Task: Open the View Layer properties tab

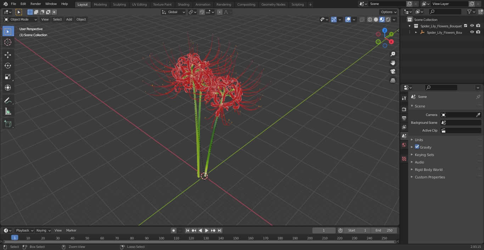Action: 404,127
